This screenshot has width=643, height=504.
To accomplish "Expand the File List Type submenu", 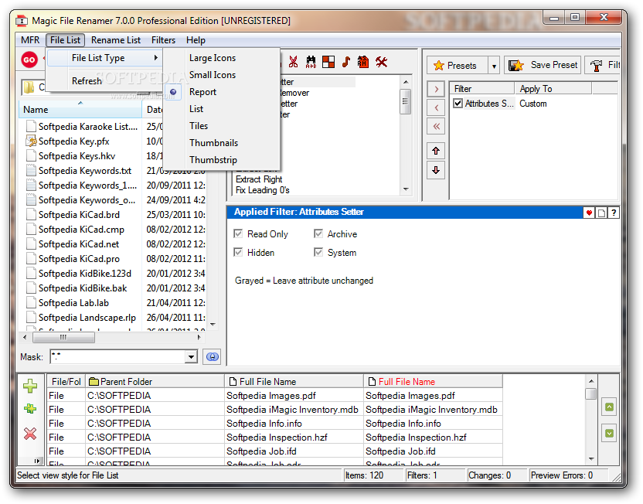I will 105,58.
